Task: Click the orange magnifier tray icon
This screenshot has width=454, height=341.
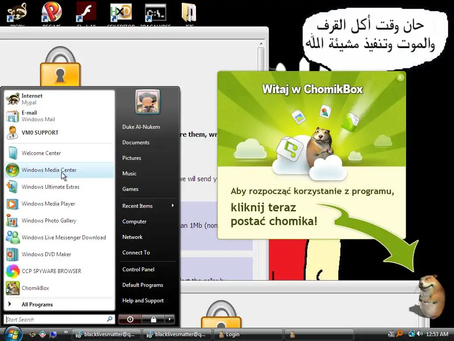Action: tap(399, 334)
